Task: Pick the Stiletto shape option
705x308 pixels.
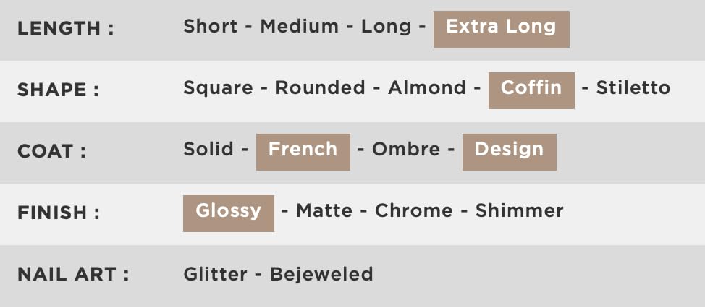Action: [633, 87]
